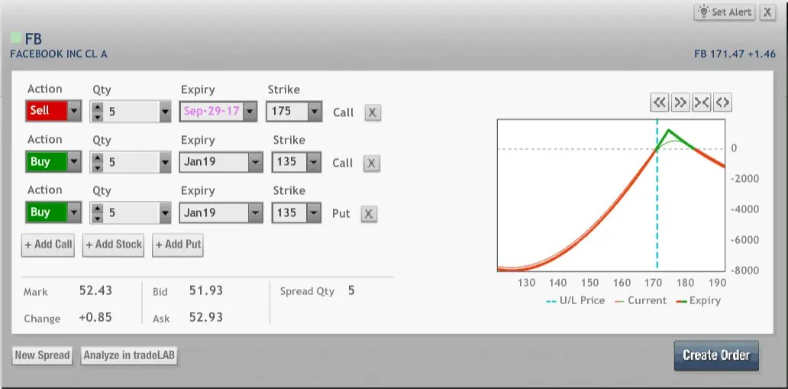Open Jan19 expiry dropdown for Call leg
The width and height of the screenshot is (788, 389).
point(255,162)
